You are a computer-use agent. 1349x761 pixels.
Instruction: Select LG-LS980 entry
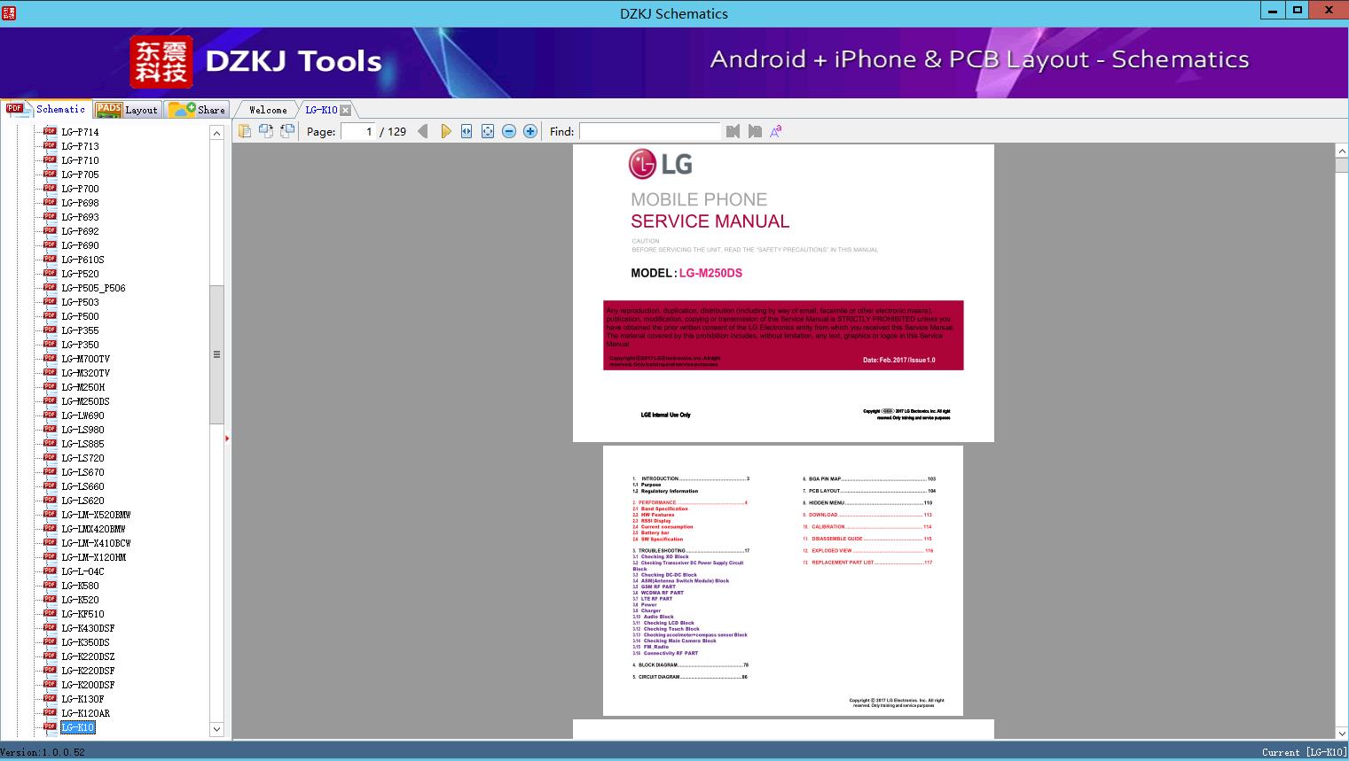click(82, 430)
